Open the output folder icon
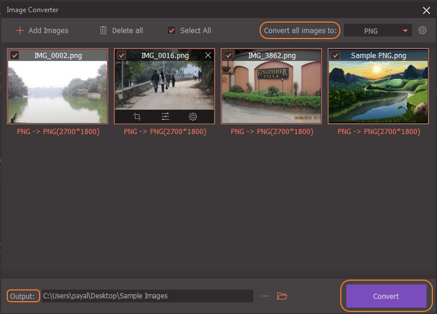The image size is (437, 314). click(282, 296)
